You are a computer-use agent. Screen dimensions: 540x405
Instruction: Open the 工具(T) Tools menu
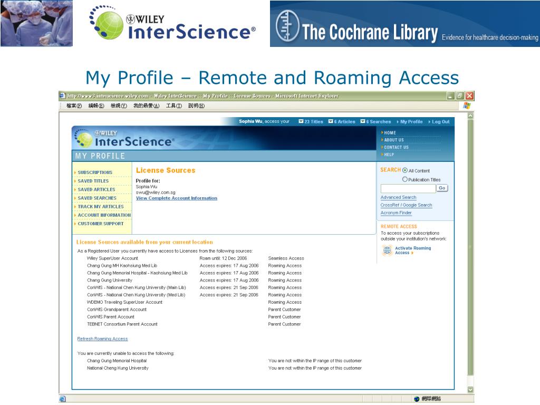click(174, 105)
